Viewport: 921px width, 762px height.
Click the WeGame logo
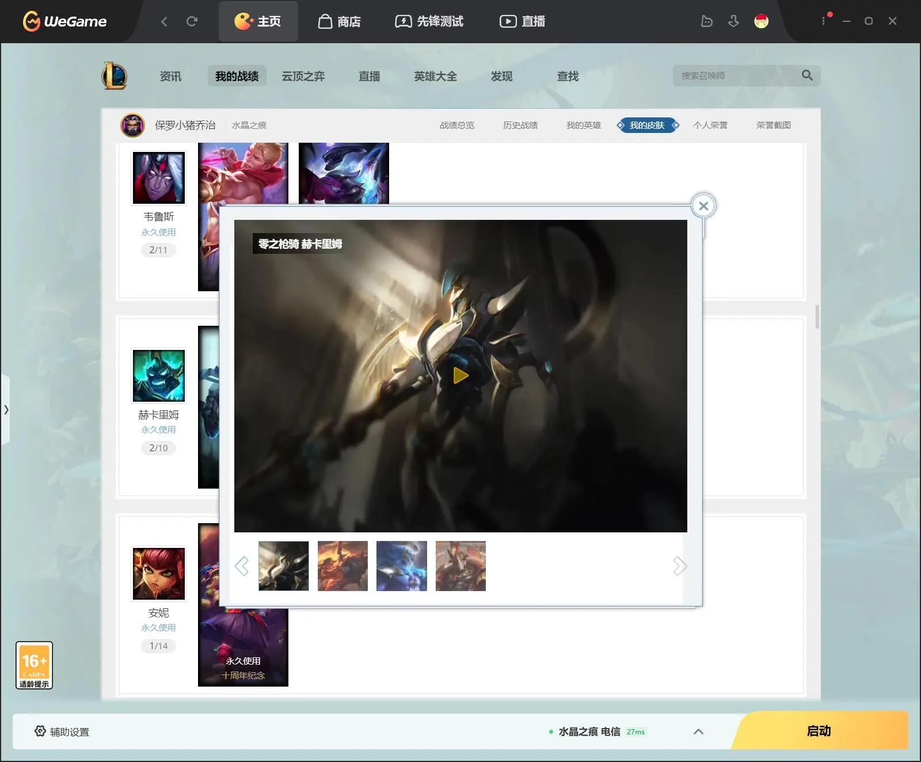(64, 21)
